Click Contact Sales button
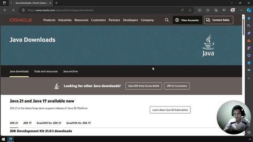The image size is (253, 142). [x=219, y=20]
